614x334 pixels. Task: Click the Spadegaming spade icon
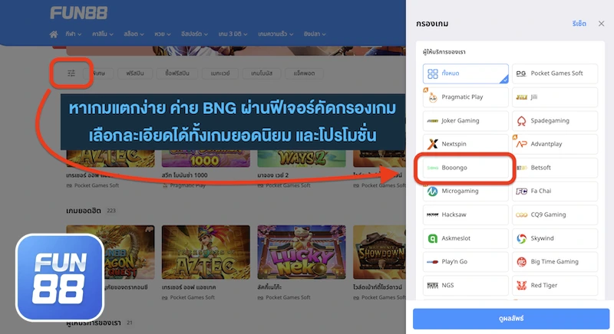(522, 121)
